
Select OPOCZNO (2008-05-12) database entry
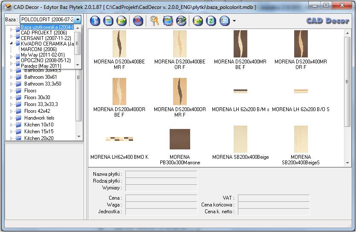(x=47, y=60)
